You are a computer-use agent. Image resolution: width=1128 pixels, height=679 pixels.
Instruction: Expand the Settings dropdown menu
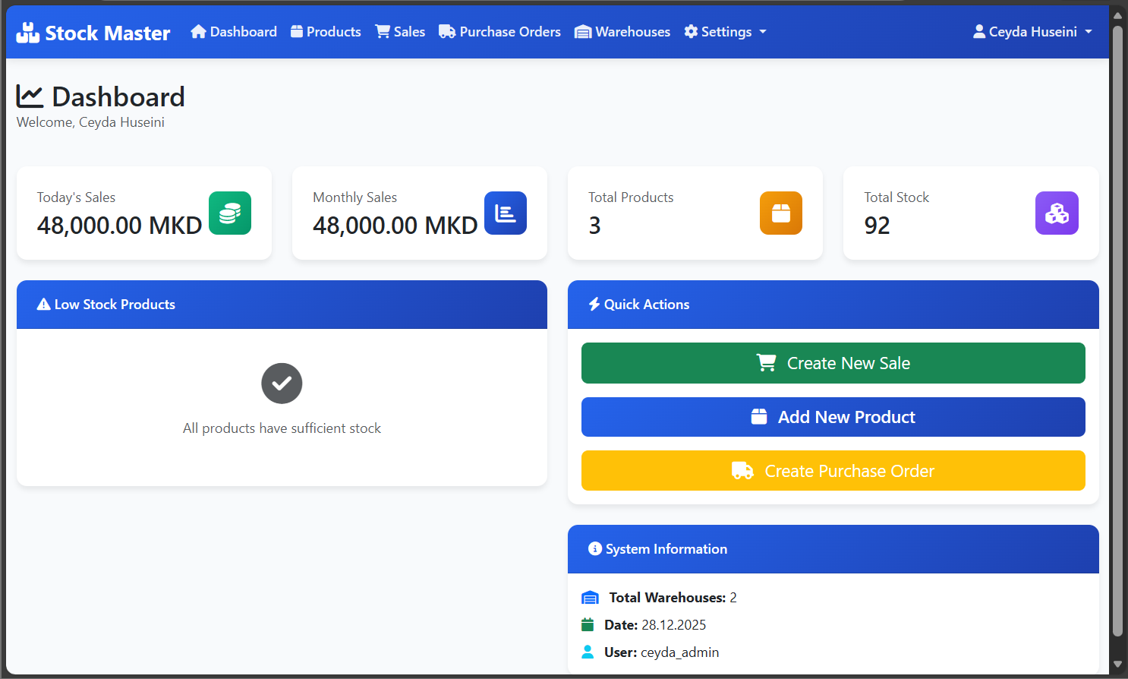pyautogui.click(x=725, y=32)
